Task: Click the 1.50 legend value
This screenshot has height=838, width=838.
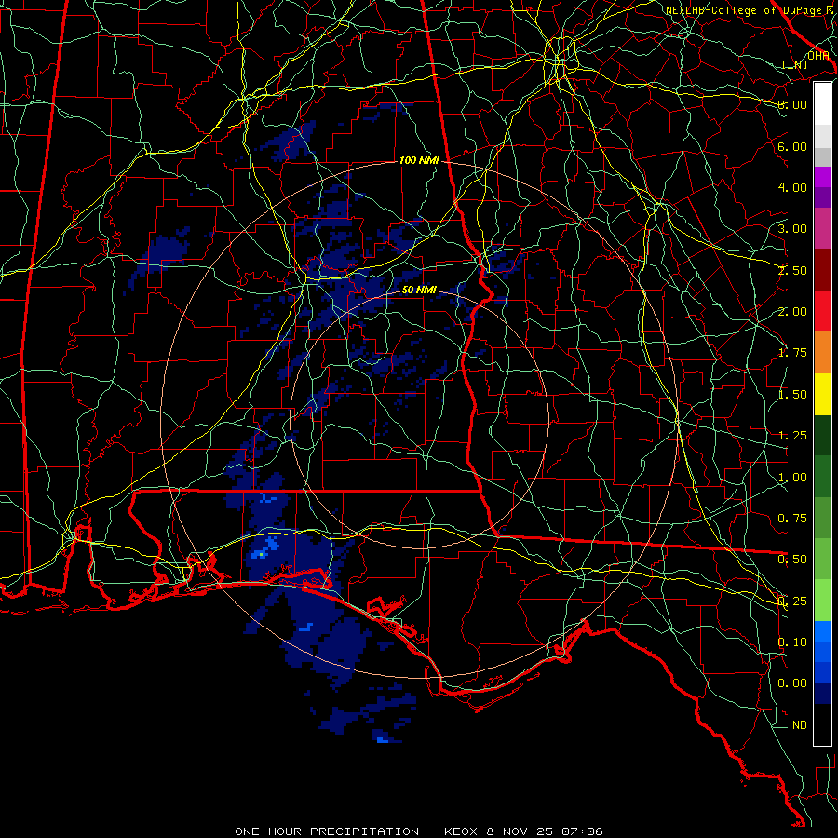Action: [x=792, y=395]
